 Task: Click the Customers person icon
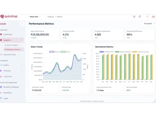pos(1,76)
